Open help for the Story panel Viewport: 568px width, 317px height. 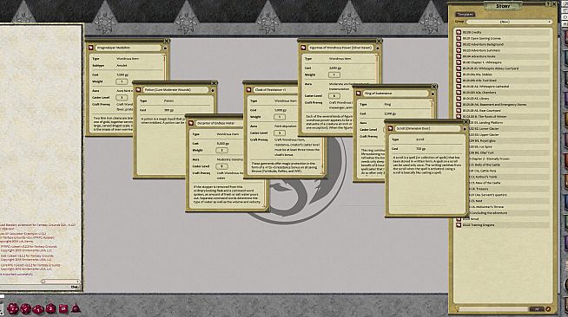click(548, 4)
